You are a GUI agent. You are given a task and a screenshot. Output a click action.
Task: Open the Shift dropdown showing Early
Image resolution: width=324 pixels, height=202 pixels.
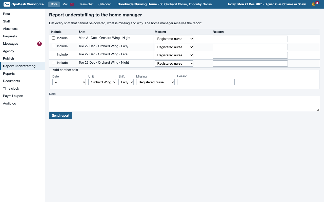(126, 82)
